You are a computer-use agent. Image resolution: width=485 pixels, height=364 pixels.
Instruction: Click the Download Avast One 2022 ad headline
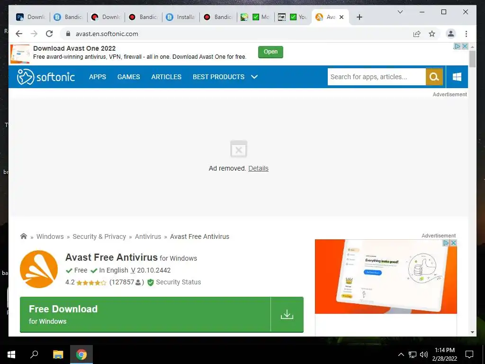pos(74,48)
